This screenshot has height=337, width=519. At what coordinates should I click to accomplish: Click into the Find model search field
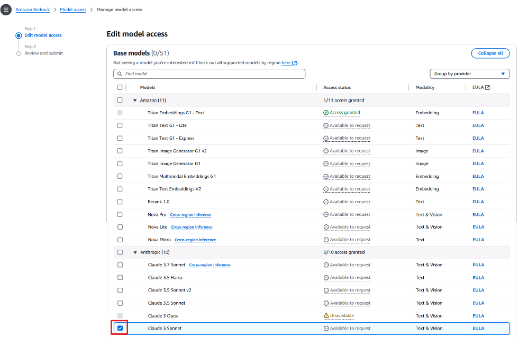209,74
